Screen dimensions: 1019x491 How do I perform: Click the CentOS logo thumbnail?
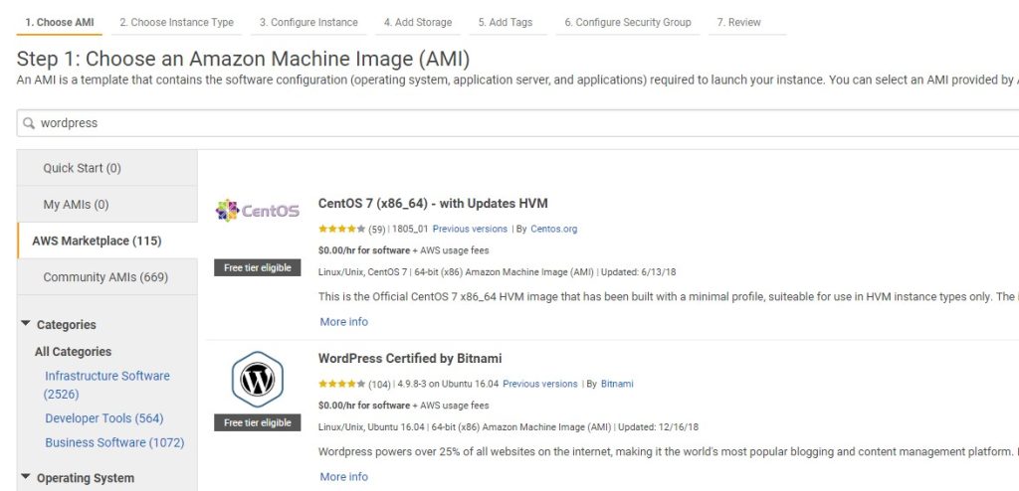[258, 211]
